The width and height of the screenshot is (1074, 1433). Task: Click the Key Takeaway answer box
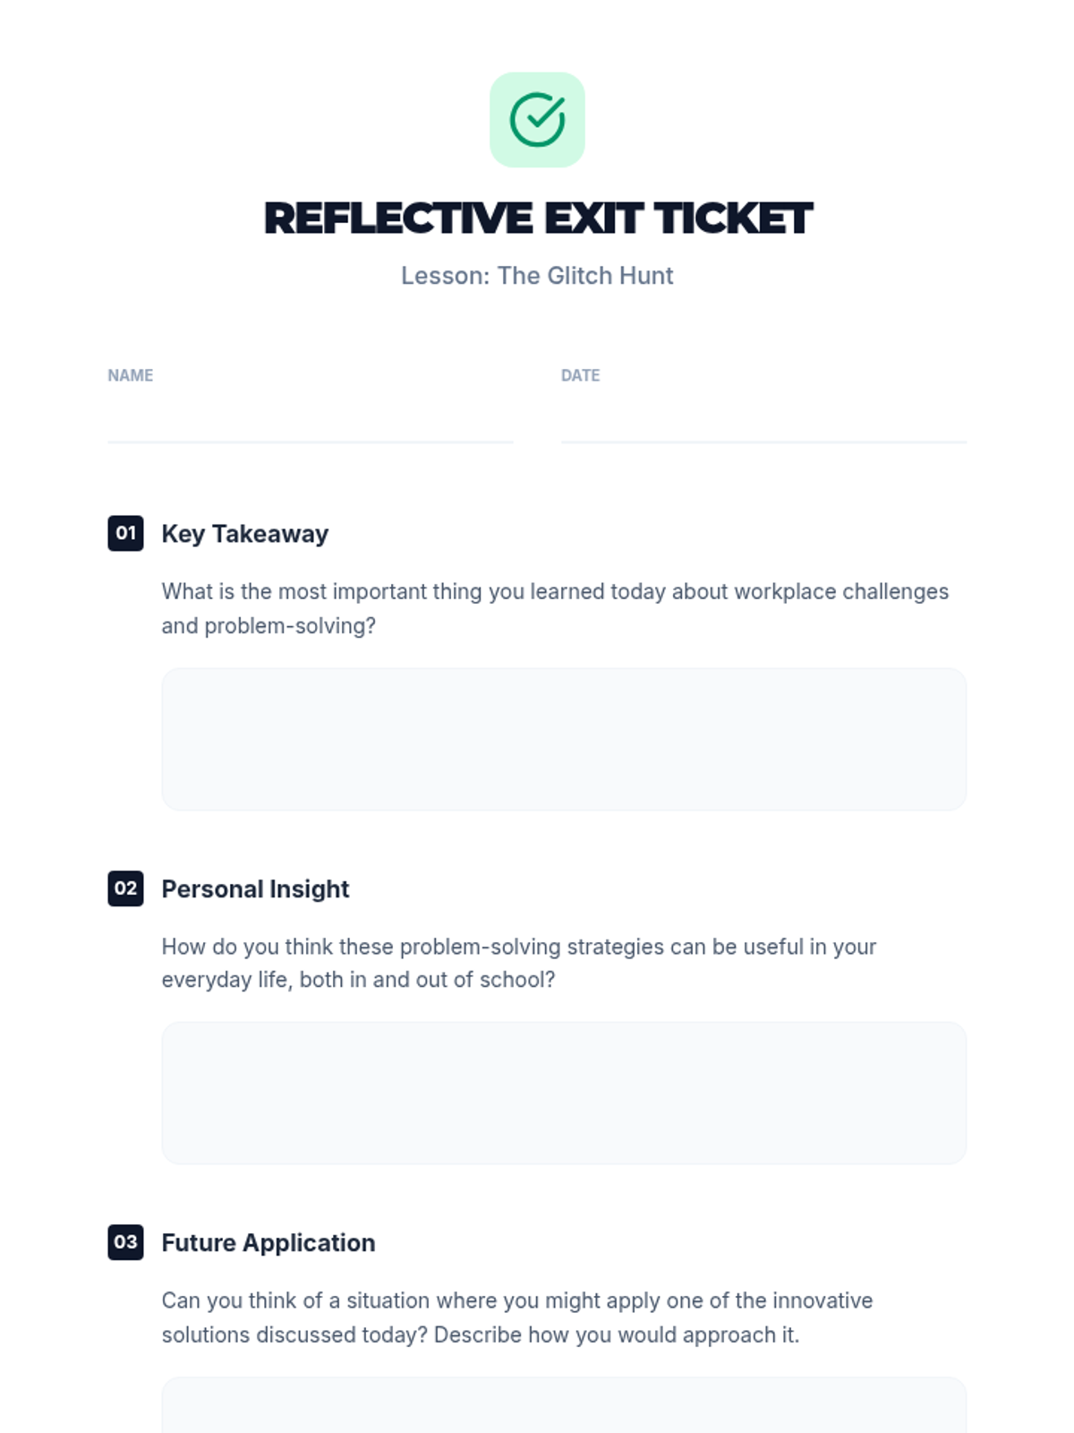coord(564,739)
